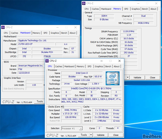Click the Package value Socket 1151 LGA
Screen dimensions: 162x139
82,80
